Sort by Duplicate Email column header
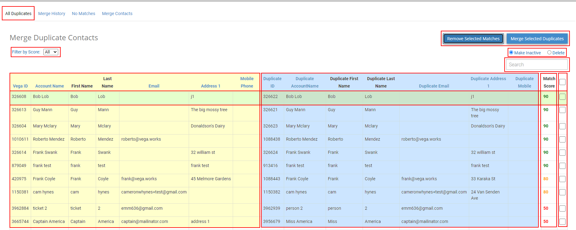 click(x=434, y=86)
